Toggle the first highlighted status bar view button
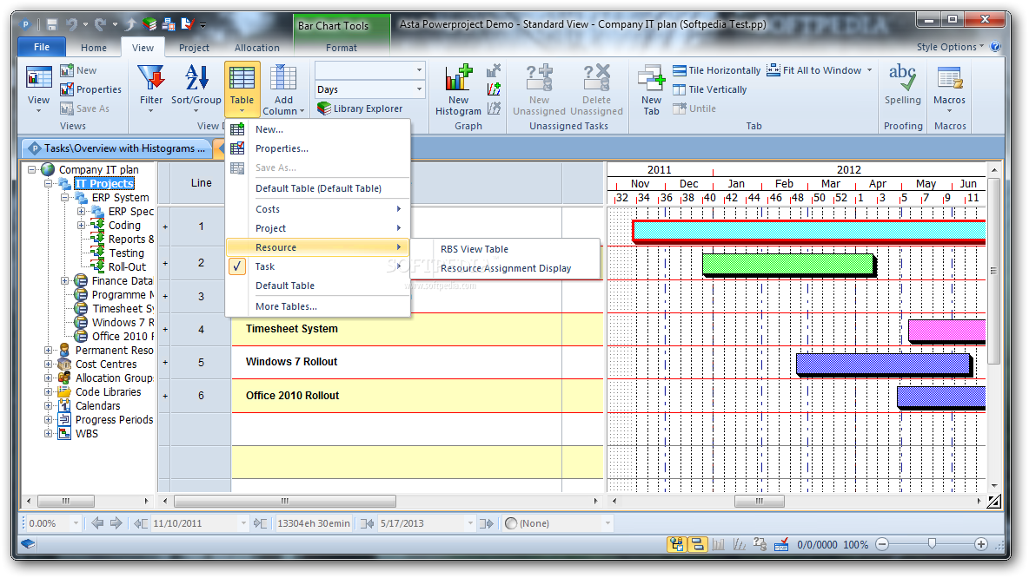 [677, 544]
